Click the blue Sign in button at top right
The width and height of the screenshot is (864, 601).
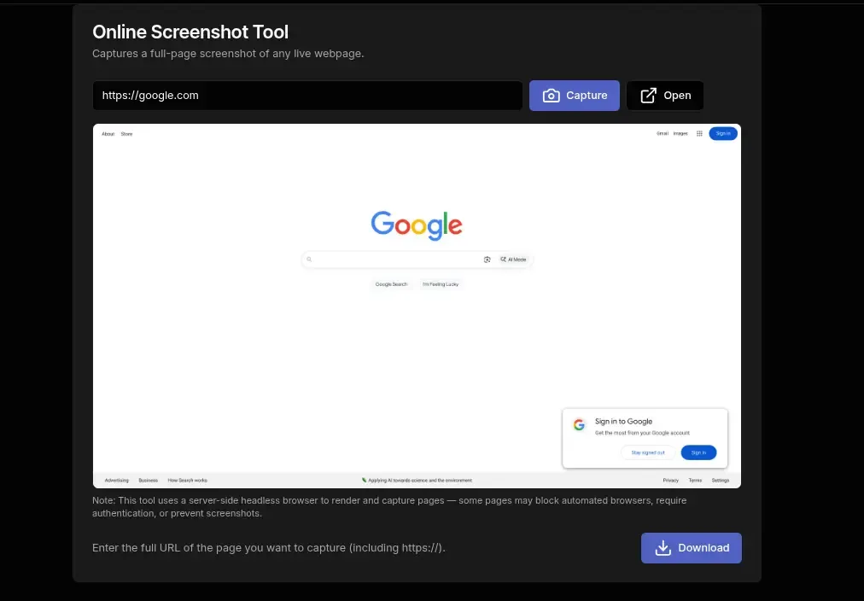pyautogui.click(x=722, y=133)
